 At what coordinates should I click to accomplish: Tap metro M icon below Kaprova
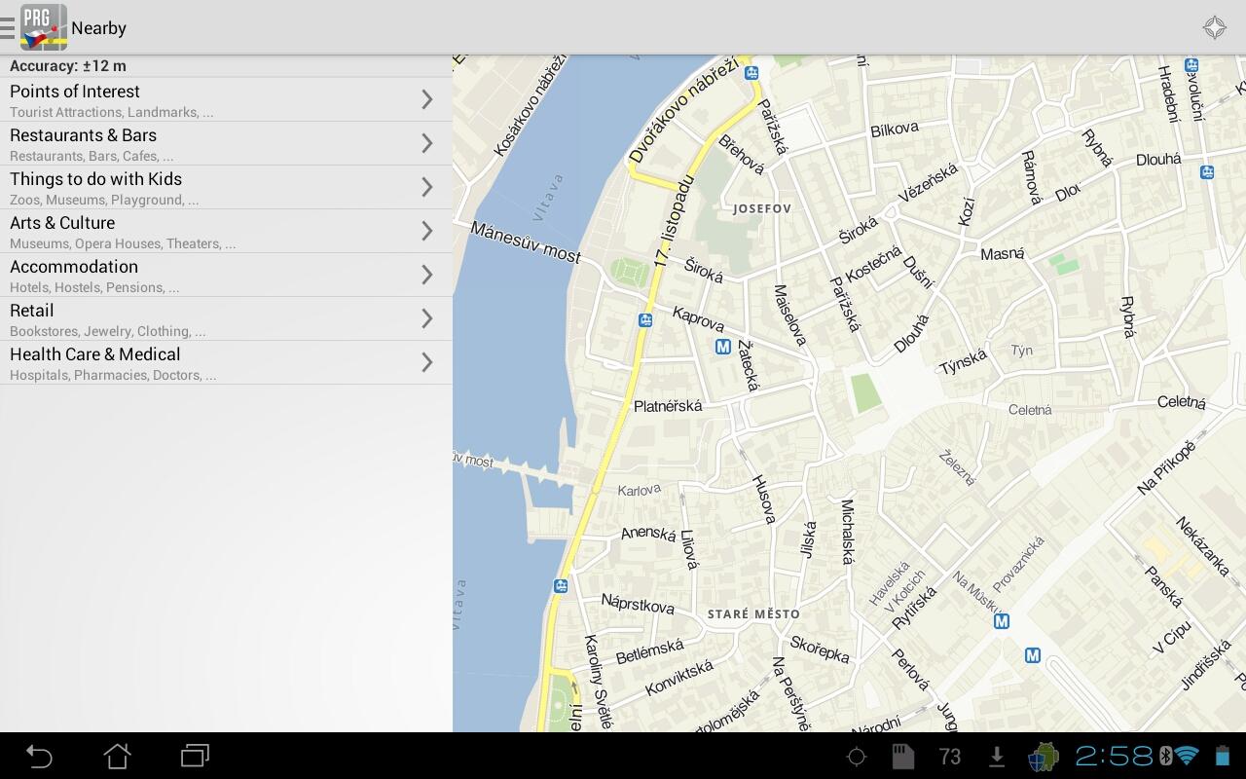(723, 347)
